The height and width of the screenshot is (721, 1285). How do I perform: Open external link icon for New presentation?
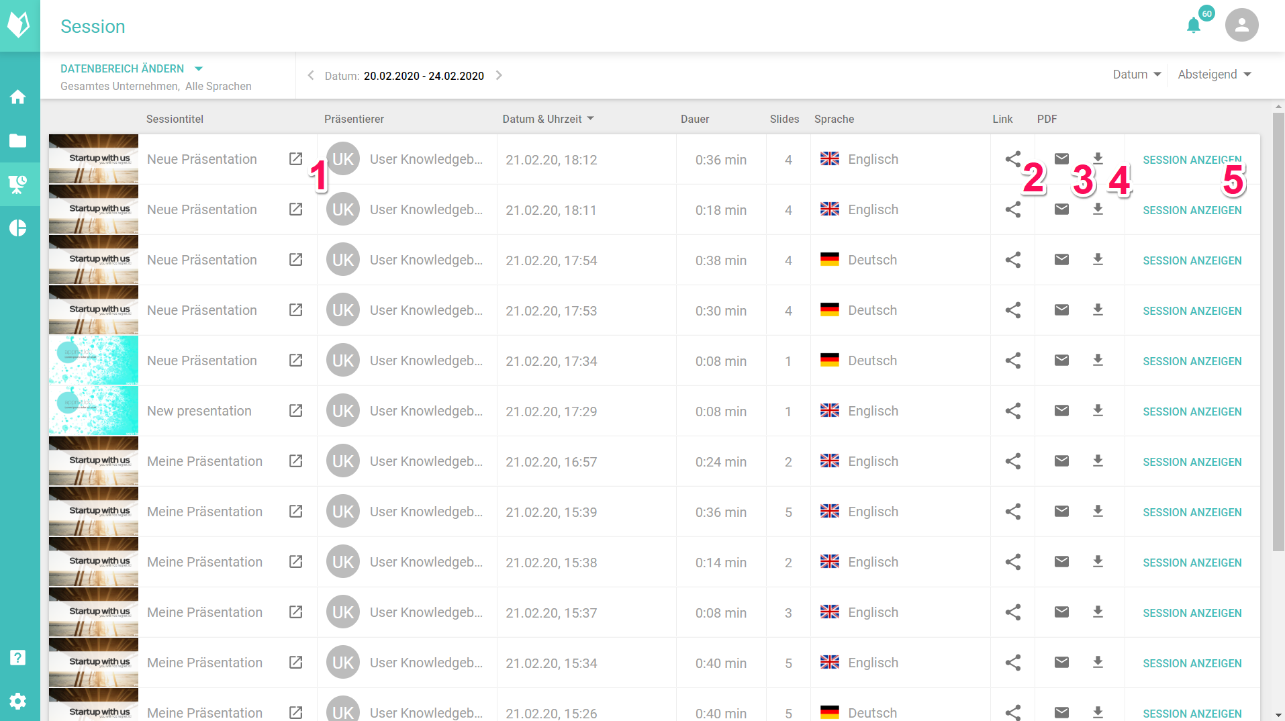pyautogui.click(x=295, y=411)
